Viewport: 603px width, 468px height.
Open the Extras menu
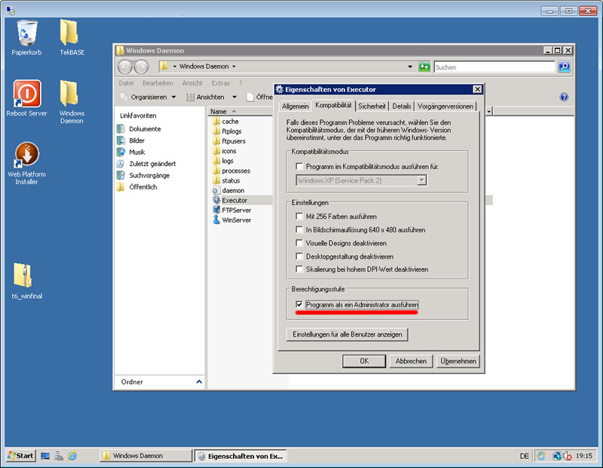(x=220, y=83)
